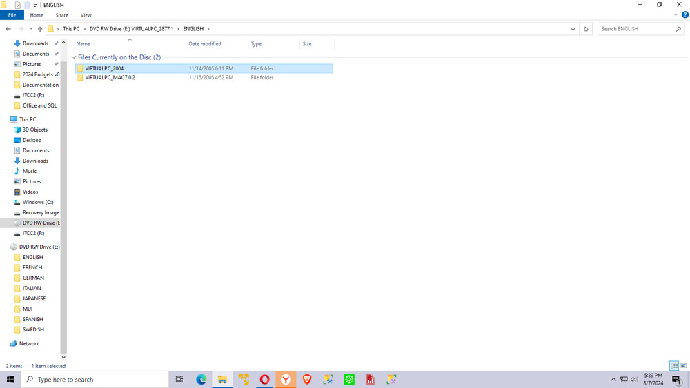Click the Back navigation arrow

[8, 29]
